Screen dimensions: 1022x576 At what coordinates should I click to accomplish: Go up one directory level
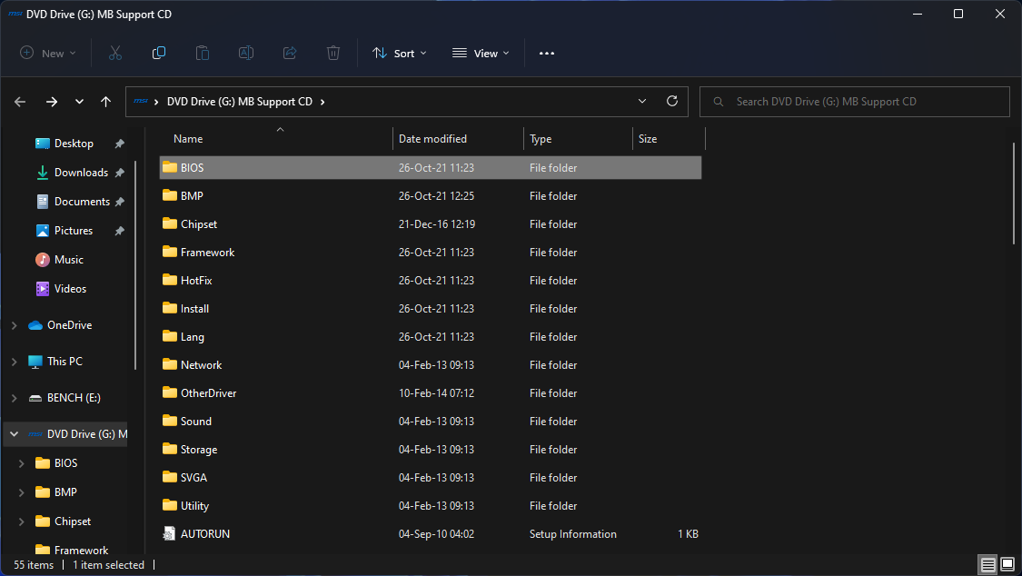click(x=106, y=102)
